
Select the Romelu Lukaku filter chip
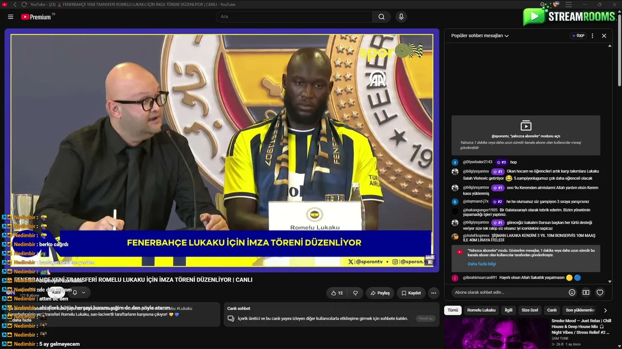coord(482,310)
